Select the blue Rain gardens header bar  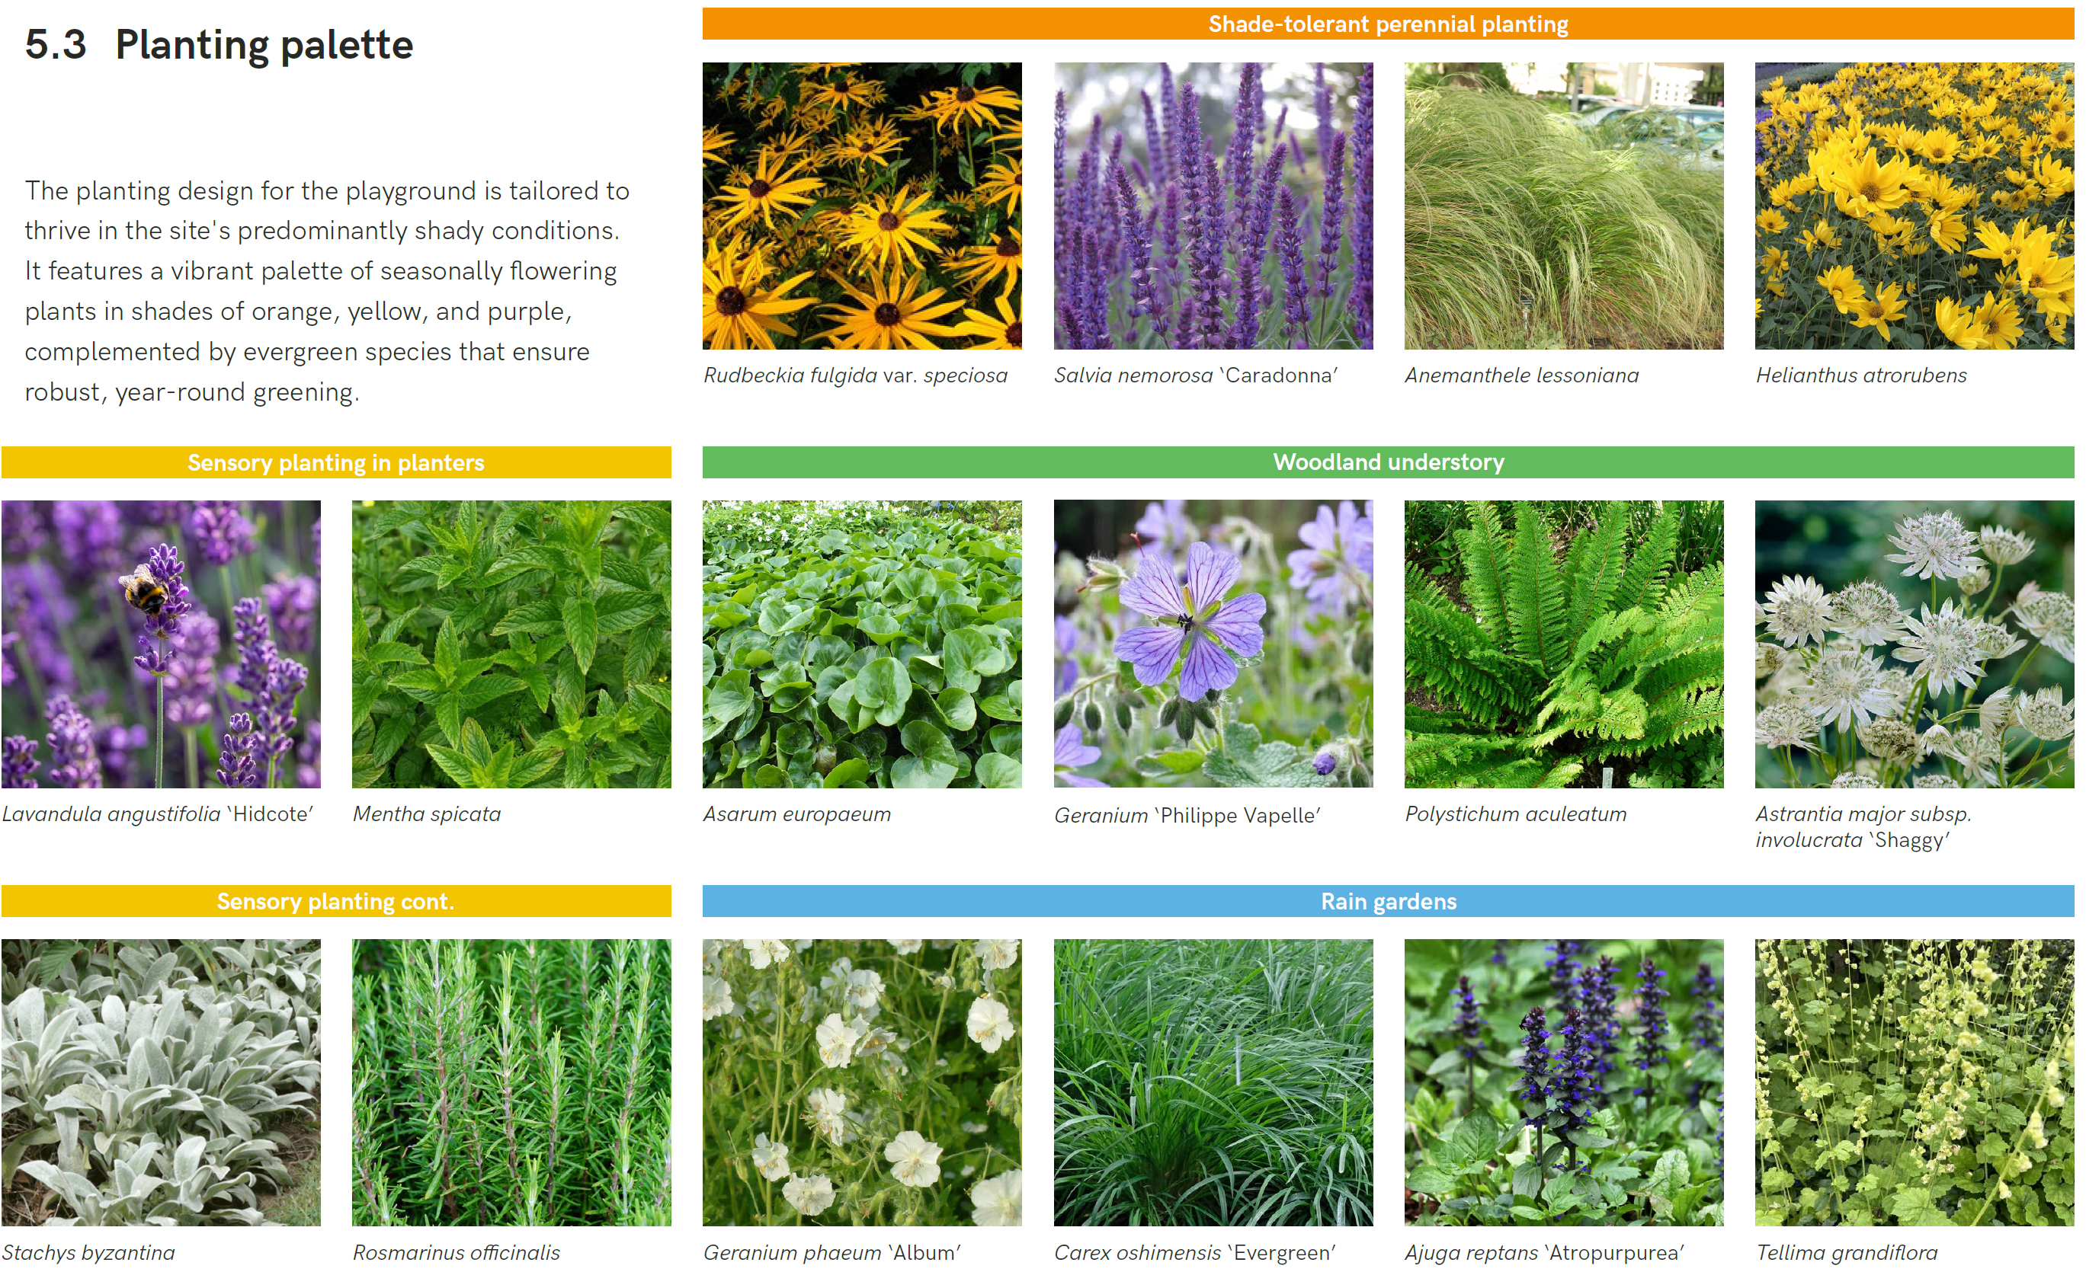point(1388,900)
